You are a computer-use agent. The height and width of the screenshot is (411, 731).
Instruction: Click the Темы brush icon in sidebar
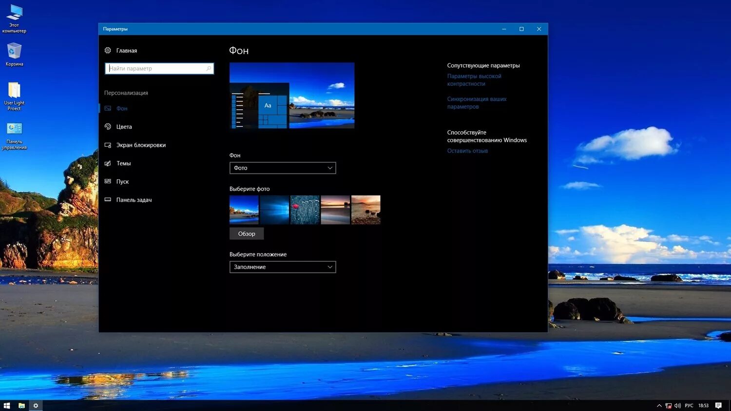[x=108, y=163]
